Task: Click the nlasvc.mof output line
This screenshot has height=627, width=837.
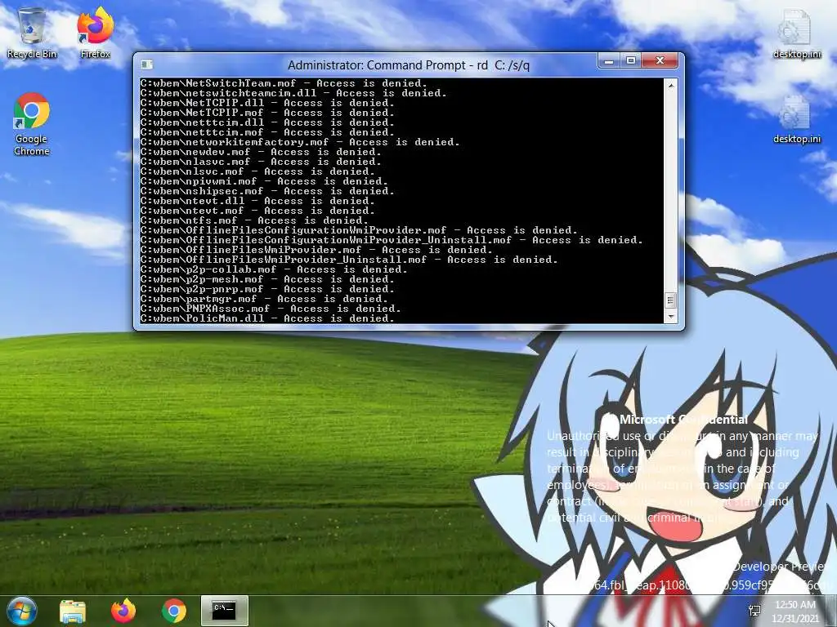Action: 261,162
